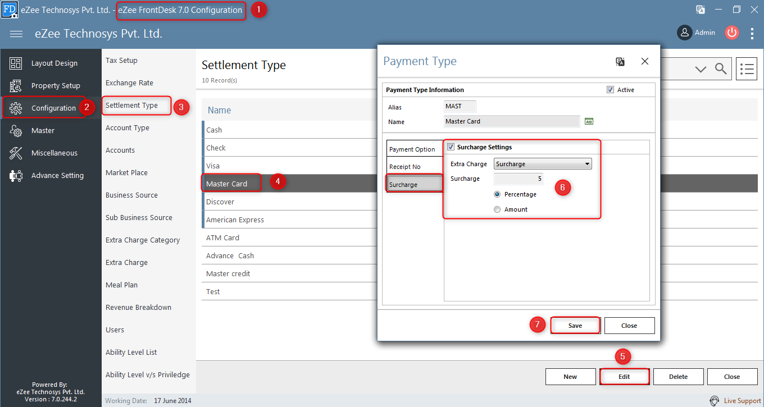The image size is (764, 407).
Task: Open the Extra Charge dropdown
Action: (543, 164)
